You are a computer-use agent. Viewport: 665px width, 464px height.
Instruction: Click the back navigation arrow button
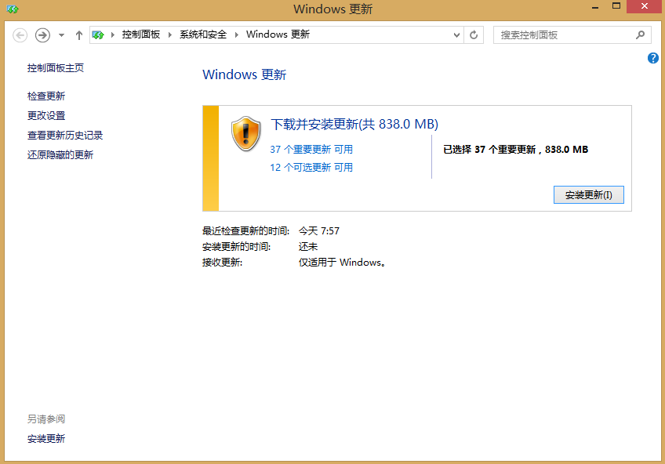[x=20, y=35]
